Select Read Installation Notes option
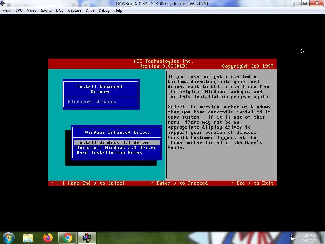 coord(109,153)
